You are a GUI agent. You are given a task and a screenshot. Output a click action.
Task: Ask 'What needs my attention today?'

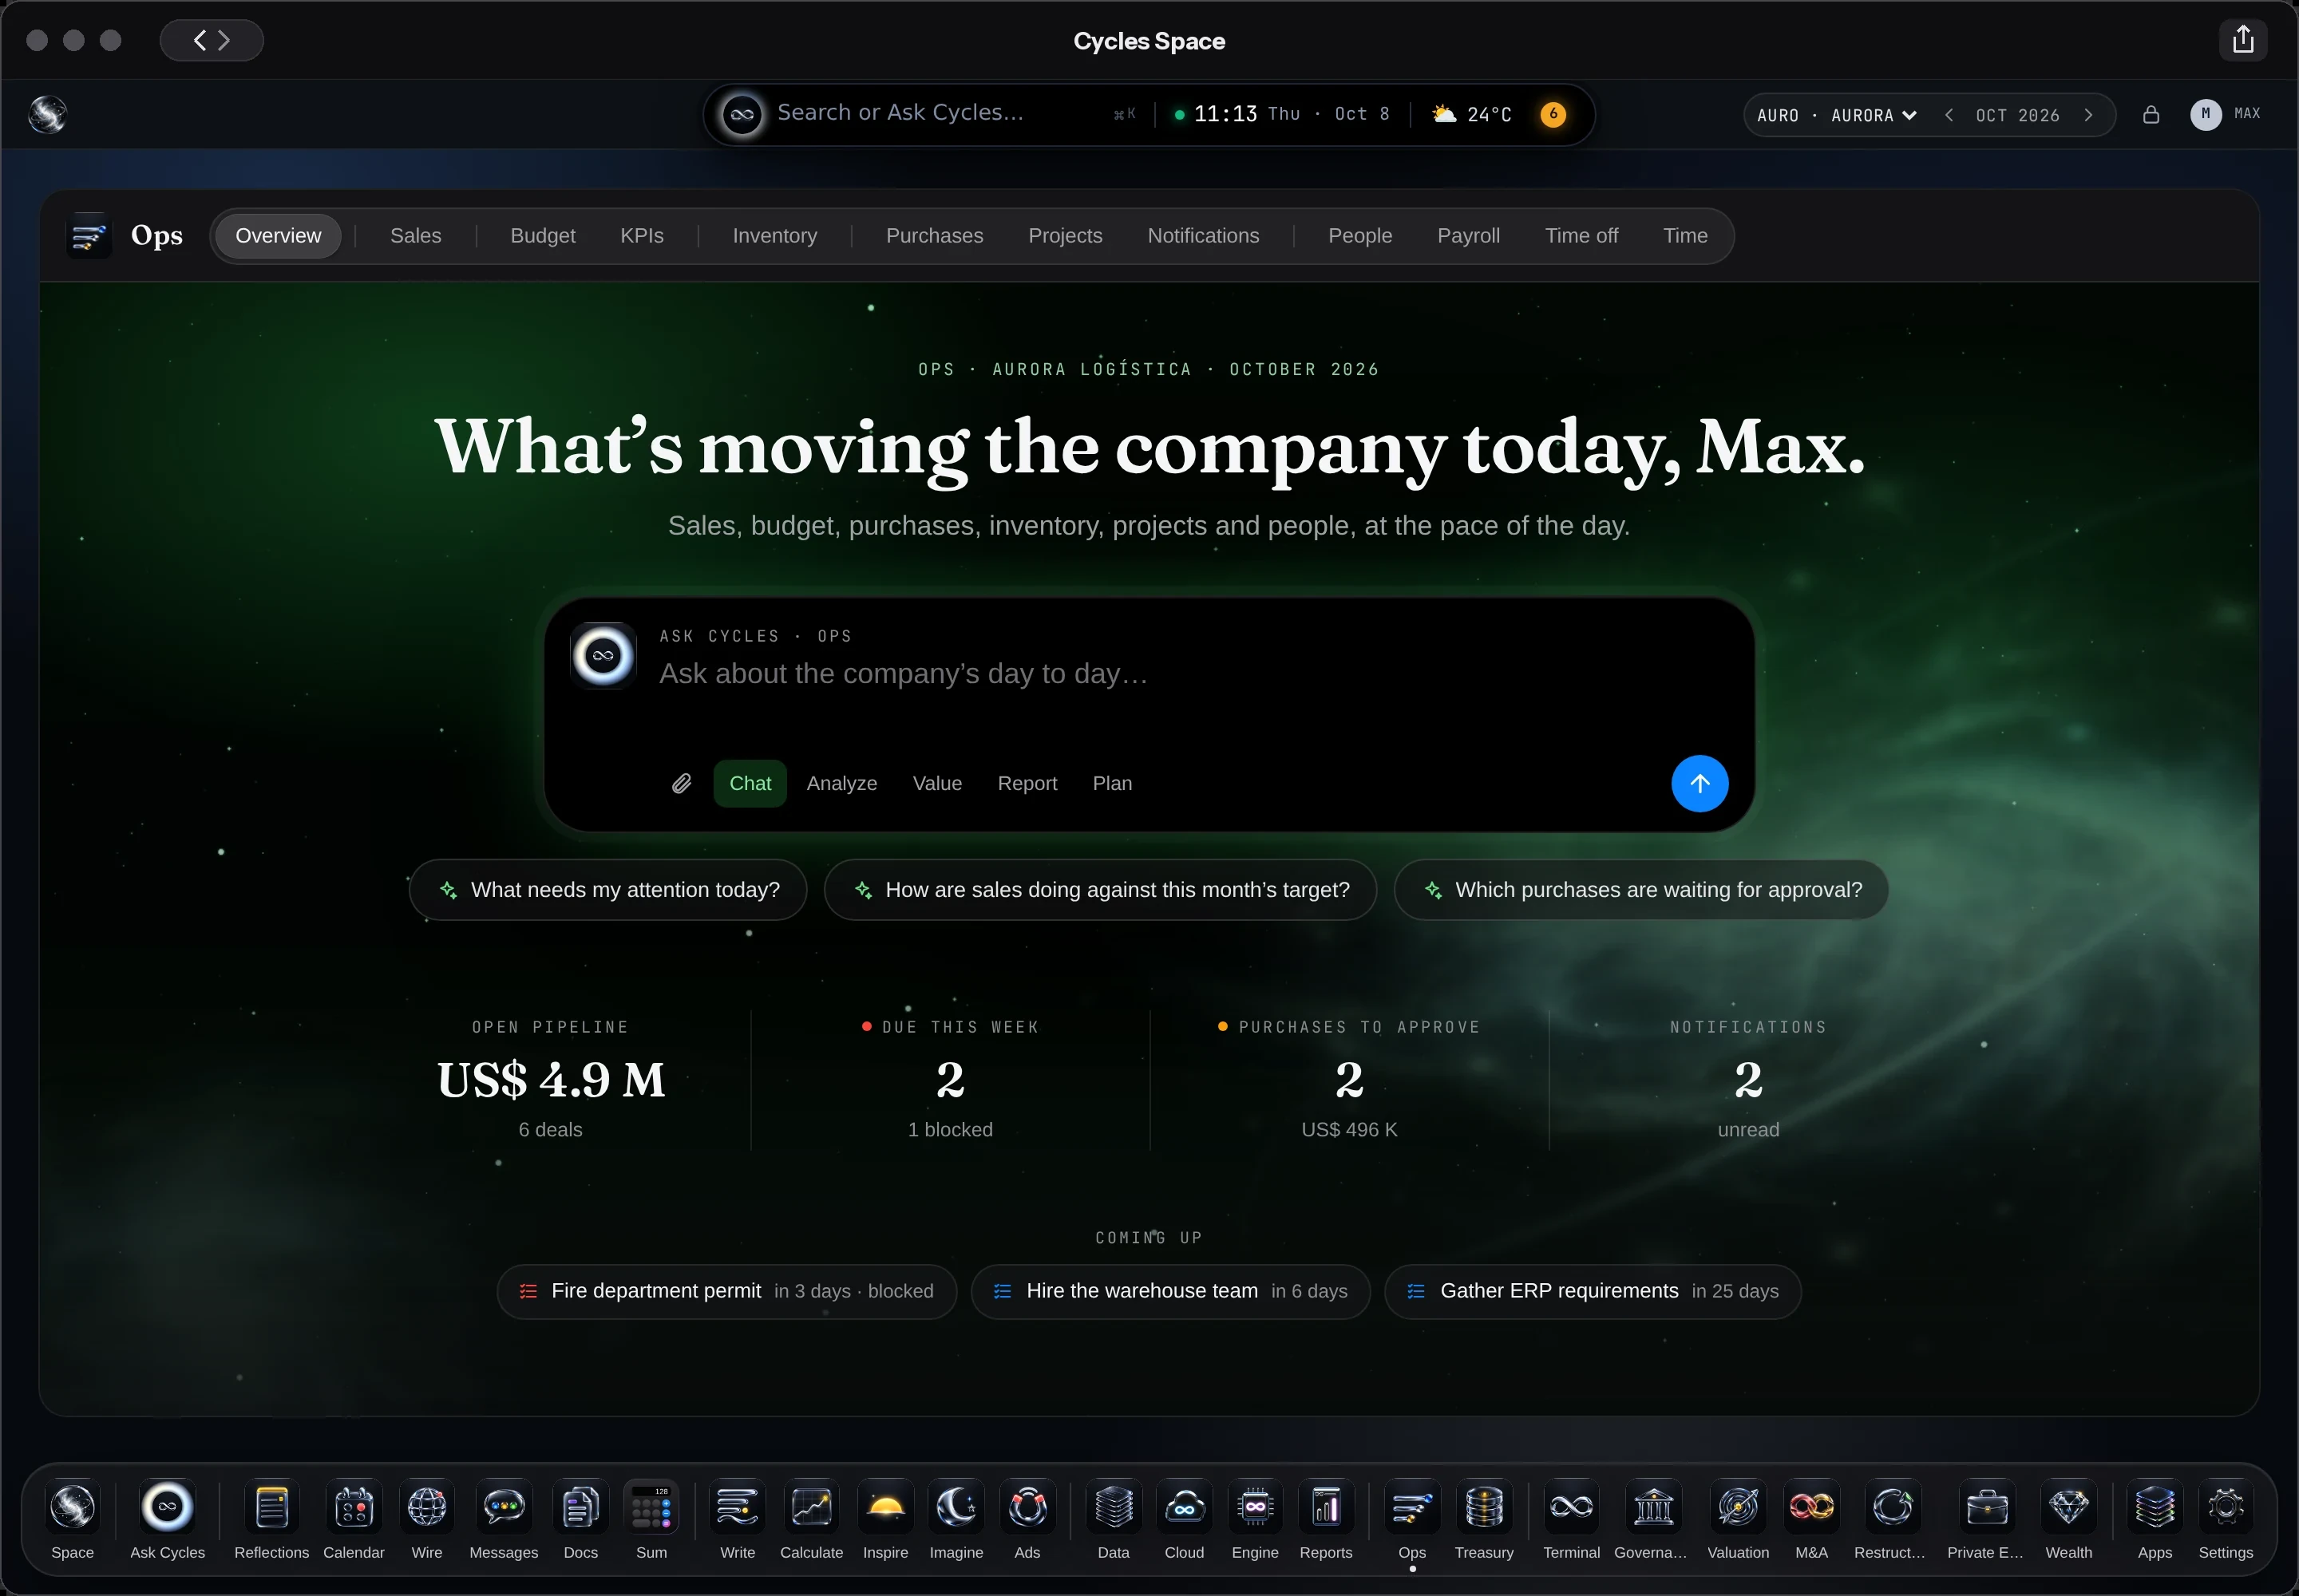click(608, 890)
